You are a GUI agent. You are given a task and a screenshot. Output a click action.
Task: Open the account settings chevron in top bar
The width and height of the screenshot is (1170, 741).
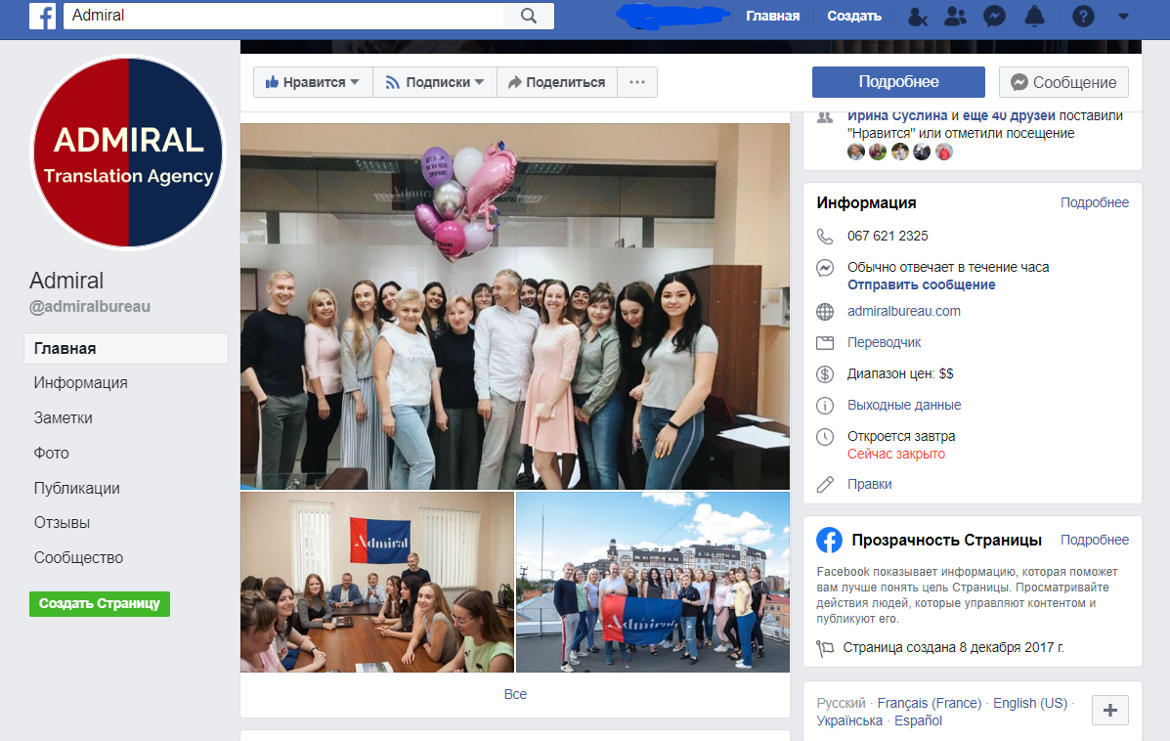coord(1120,16)
